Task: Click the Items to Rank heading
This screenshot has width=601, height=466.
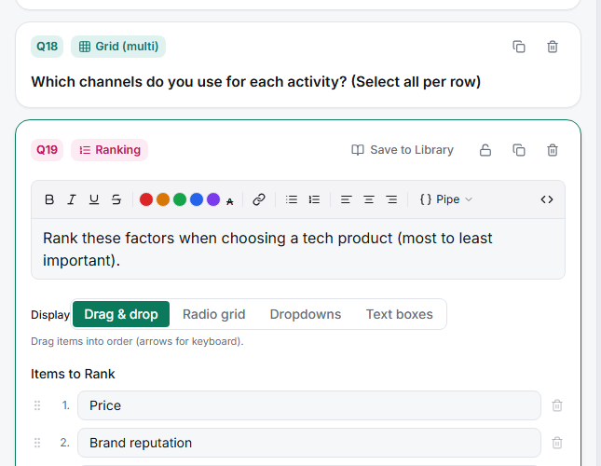Action: [x=73, y=374]
